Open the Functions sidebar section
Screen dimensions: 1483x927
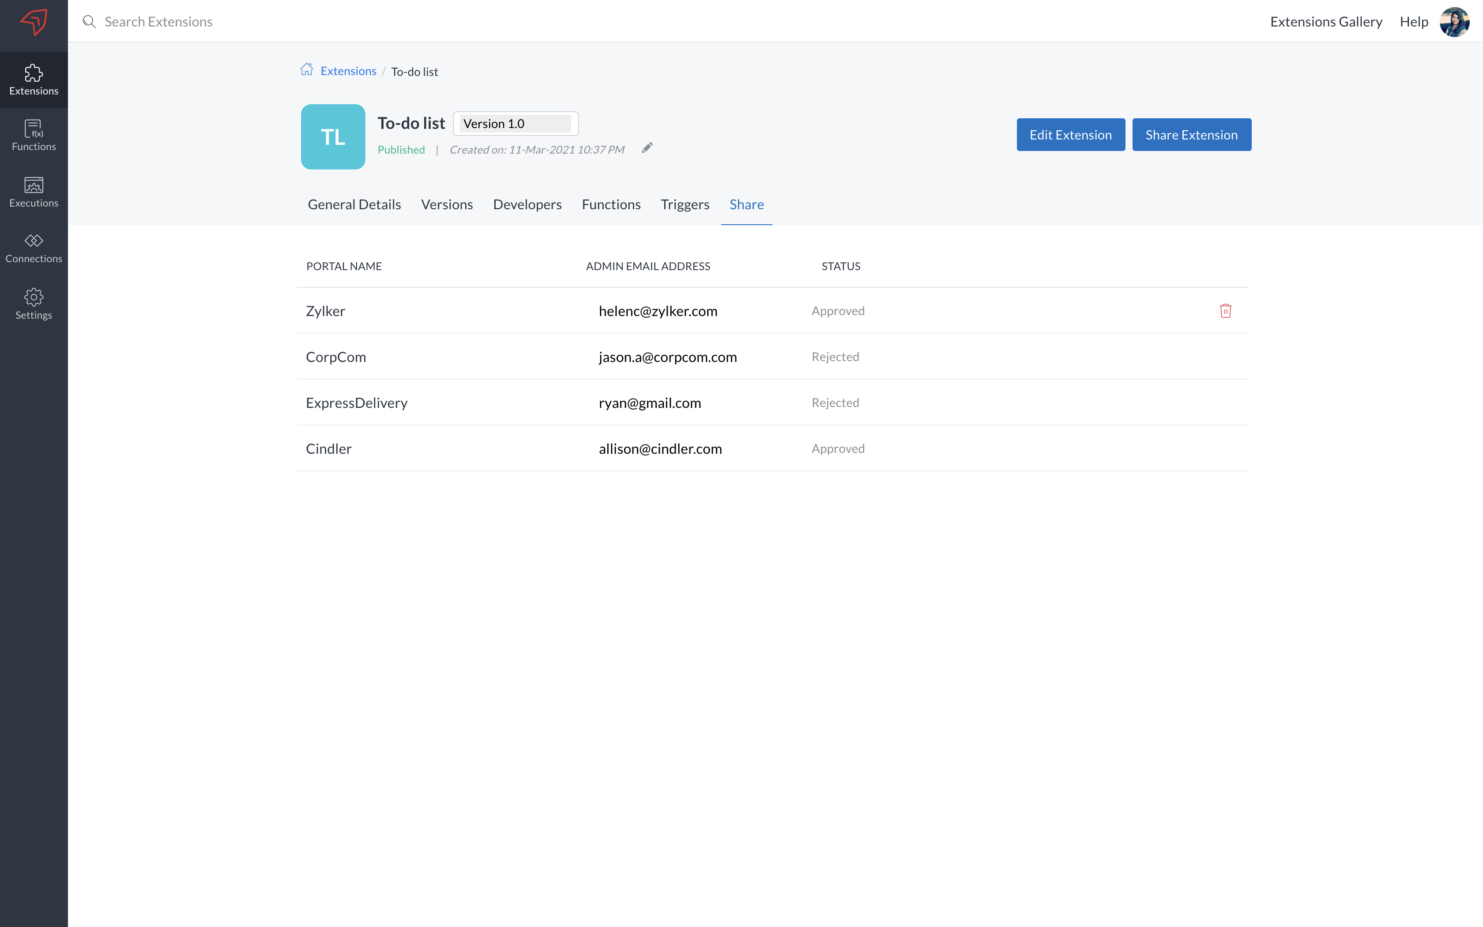tap(34, 135)
